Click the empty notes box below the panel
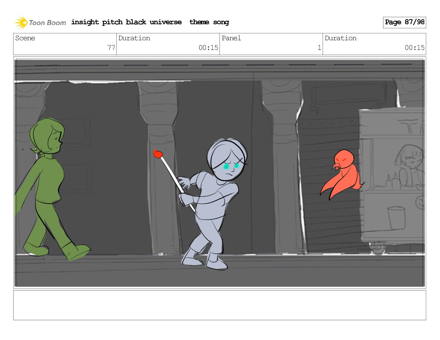The image size is (440, 340). pos(219,305)
